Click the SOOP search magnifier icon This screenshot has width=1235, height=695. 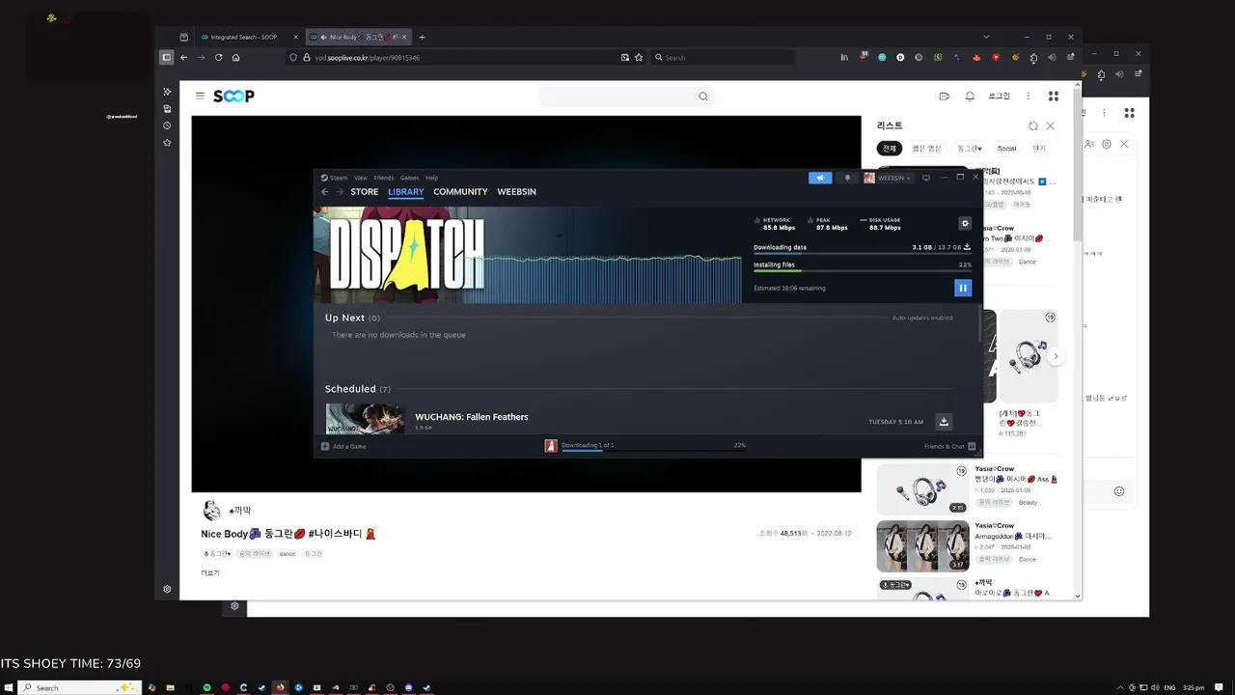(x=703, y=96)
